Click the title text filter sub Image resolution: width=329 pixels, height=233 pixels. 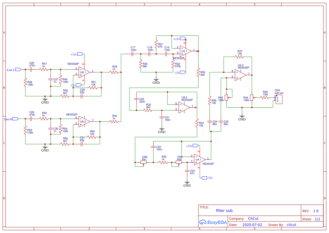tap(224, 210)
